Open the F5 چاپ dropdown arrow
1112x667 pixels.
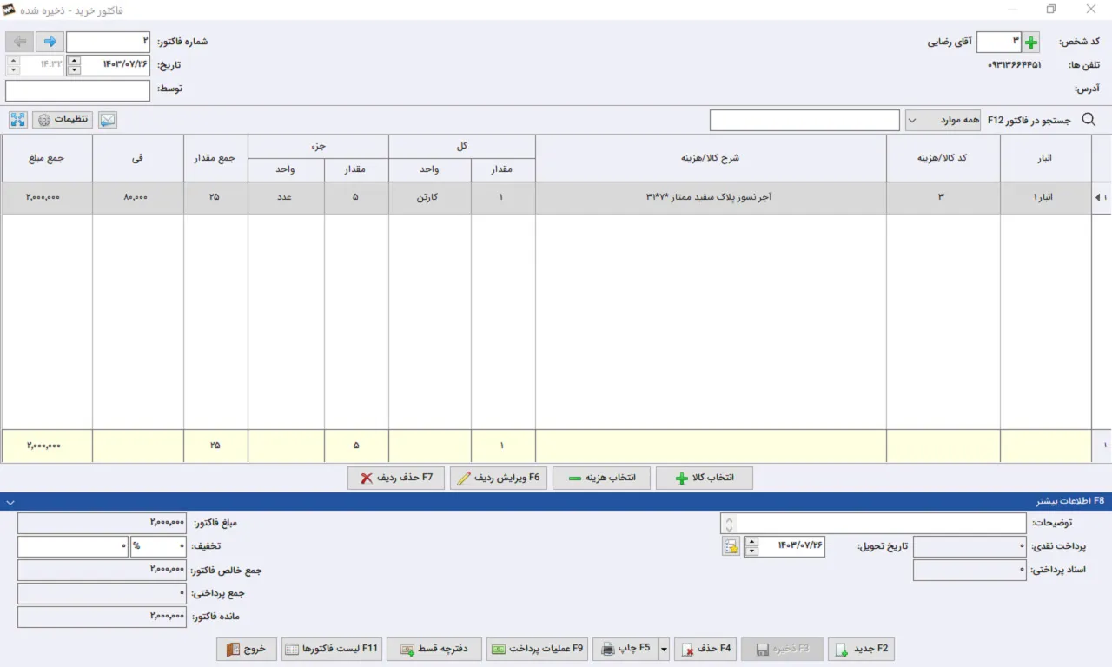coord(664,649)
